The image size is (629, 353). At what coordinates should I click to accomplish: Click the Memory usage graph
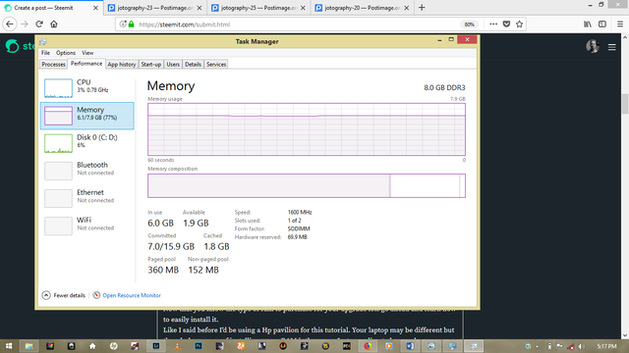[x=307, y=129]
